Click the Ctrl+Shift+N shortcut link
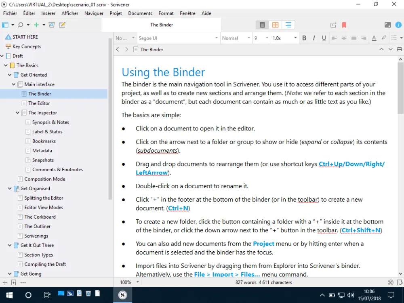 361,230
